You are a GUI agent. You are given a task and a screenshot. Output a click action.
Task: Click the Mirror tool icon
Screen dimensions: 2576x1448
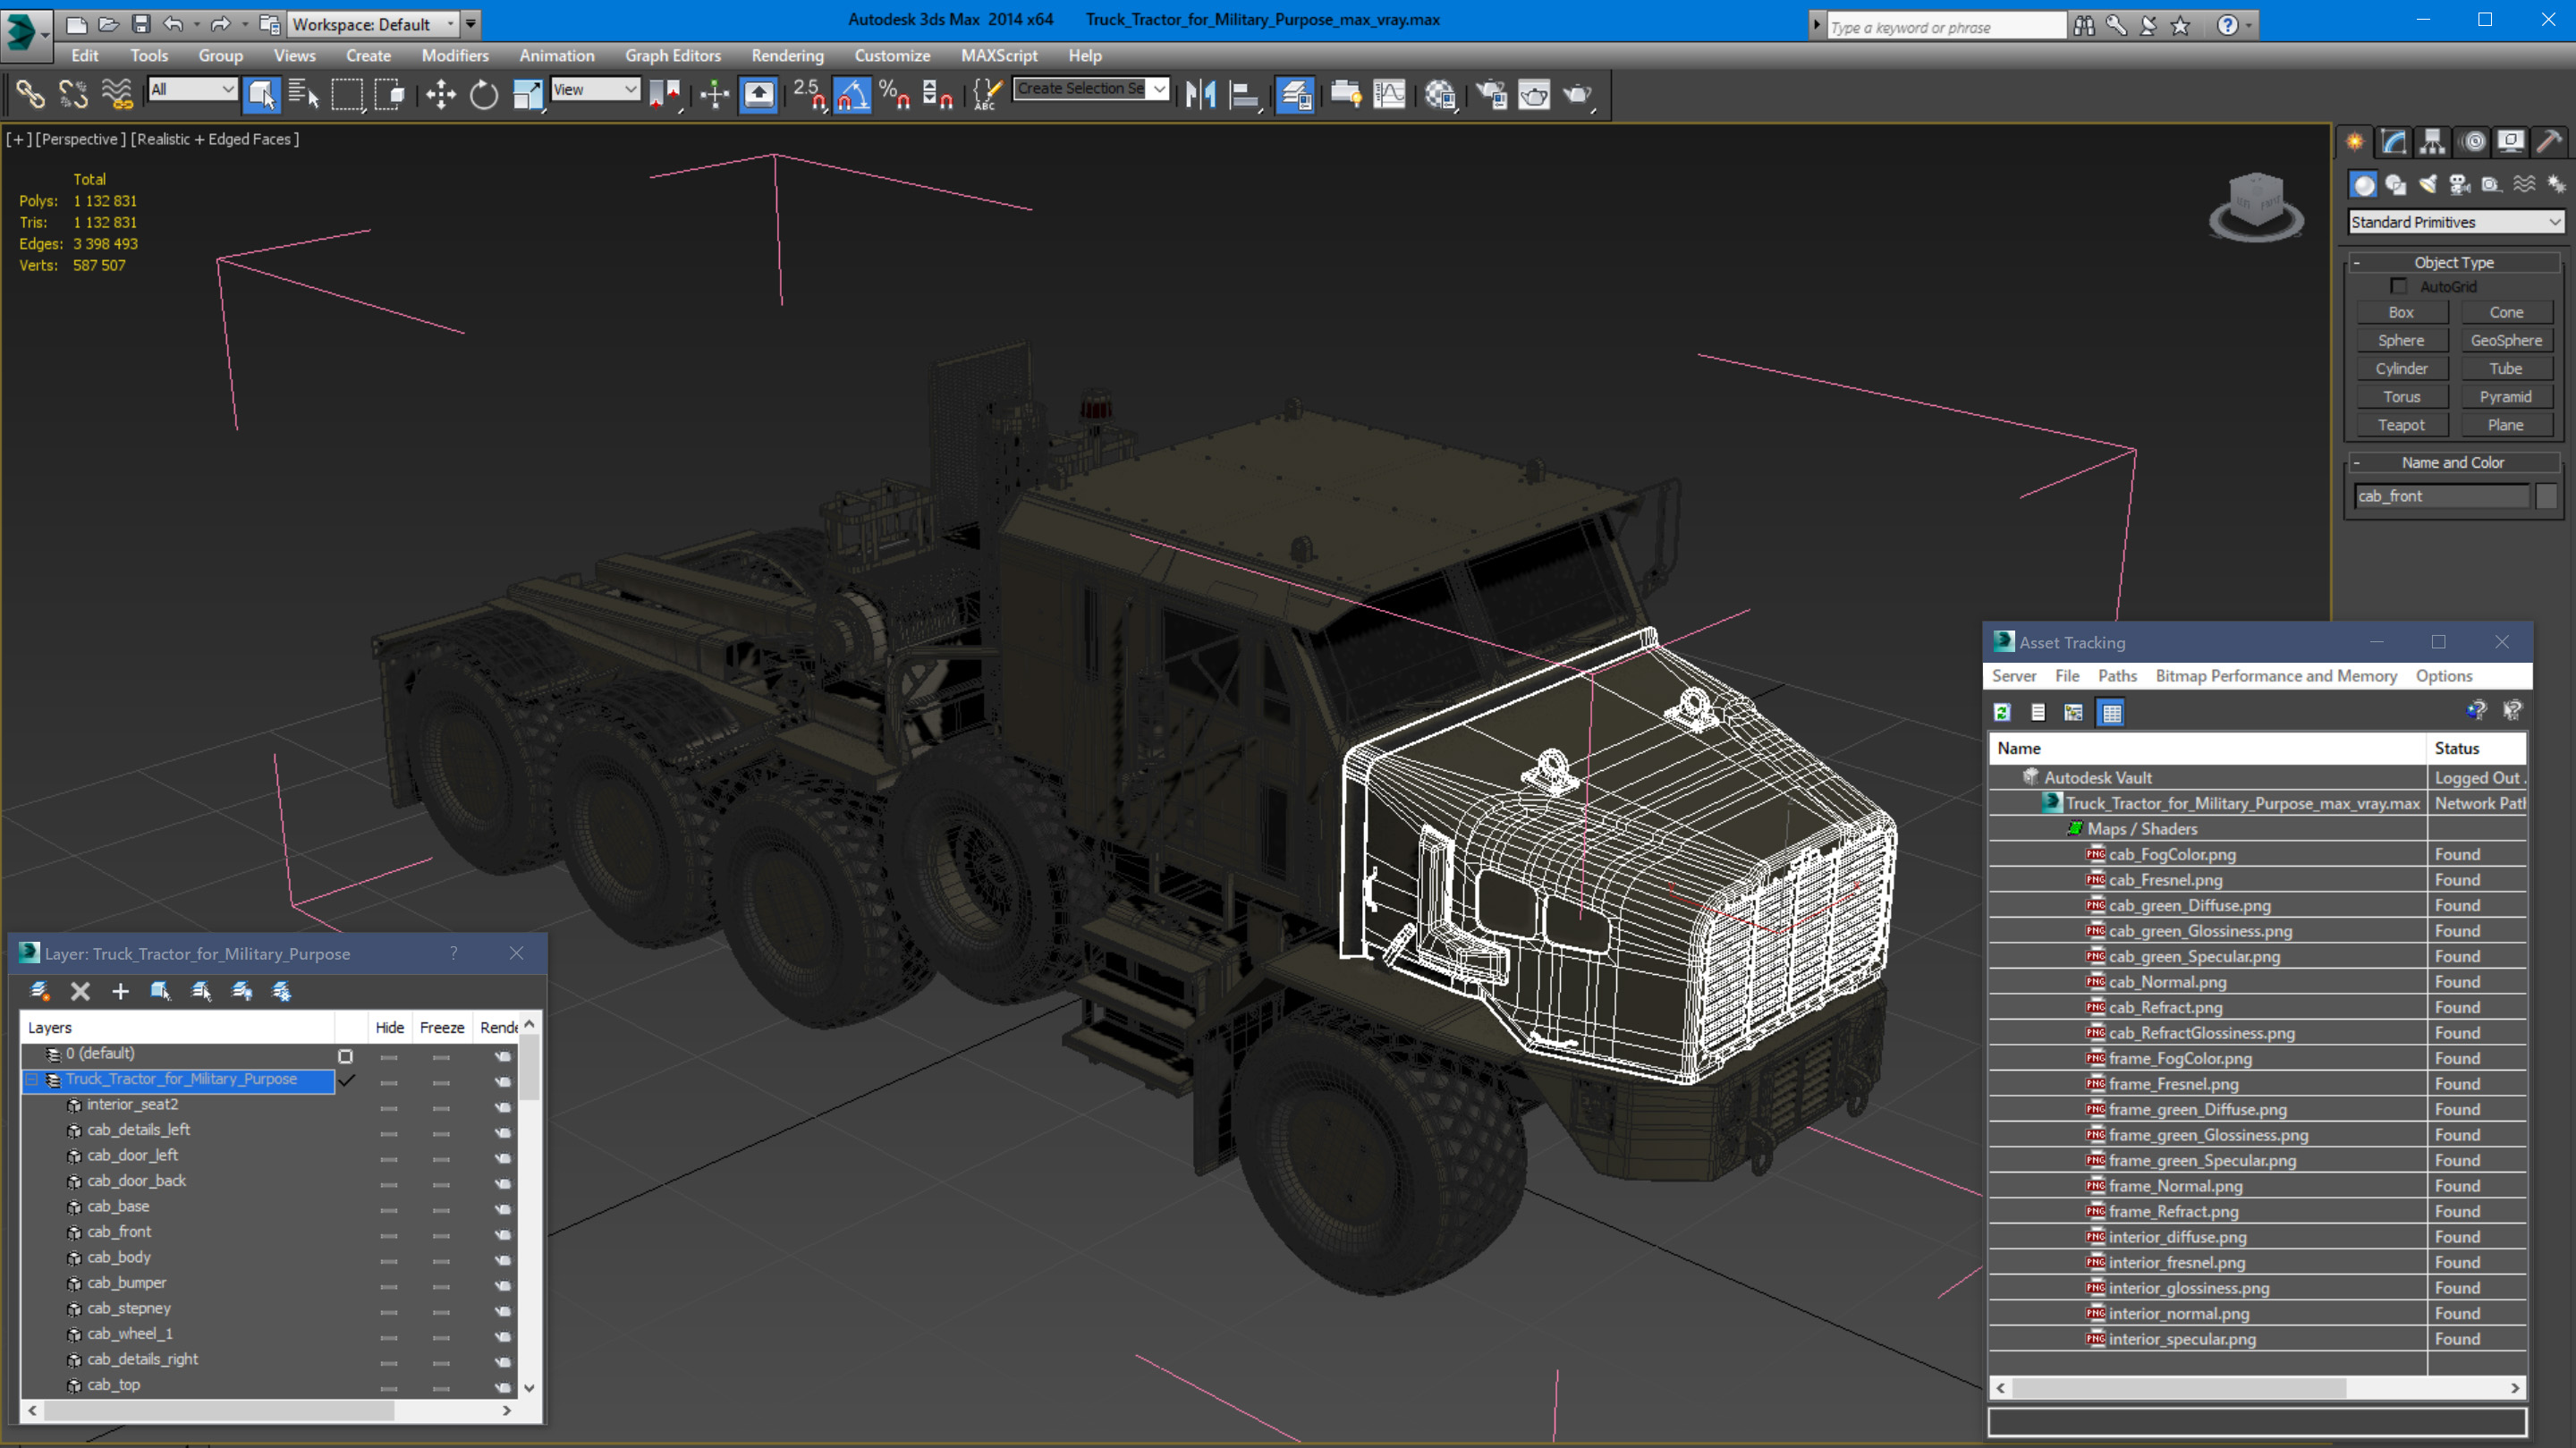[1200, 94]
